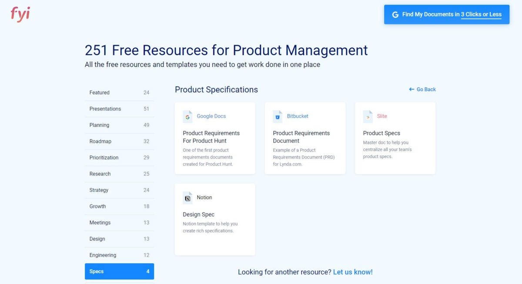Click the 'Product Specifications' section heading

[216, 90]
